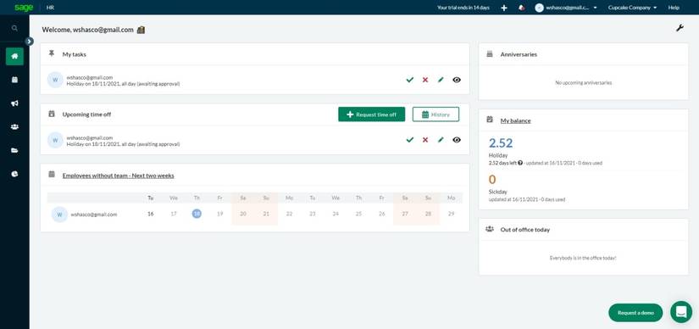This screenshot has width=699, height=329.
Task: Open announcements megaphone icon in sidebar
Action: (14, 103)
